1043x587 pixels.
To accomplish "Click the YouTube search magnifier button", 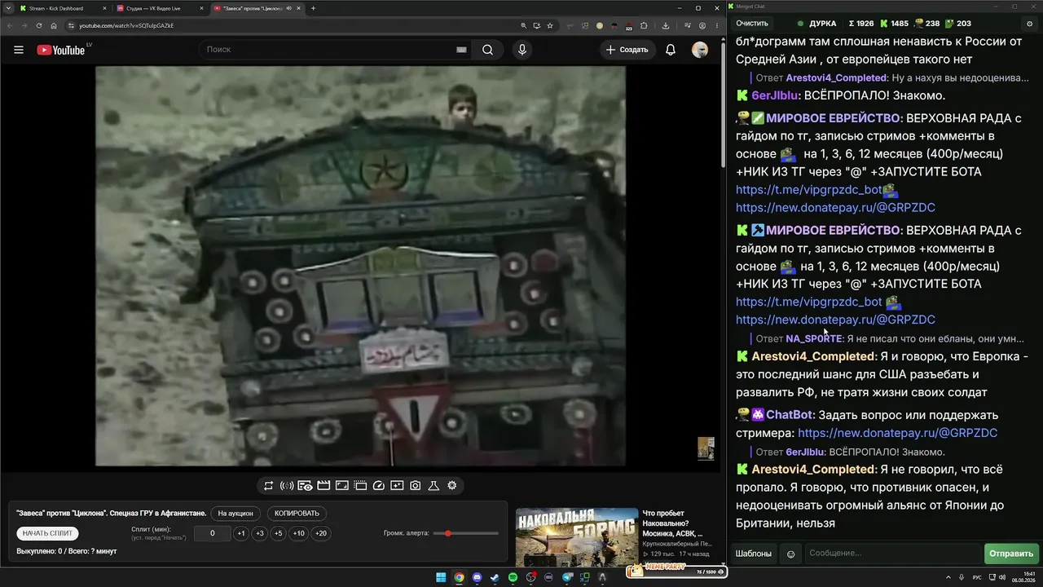I will [487, 50].
